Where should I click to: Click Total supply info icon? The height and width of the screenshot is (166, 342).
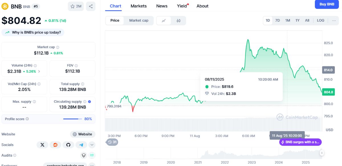[83, 84]
